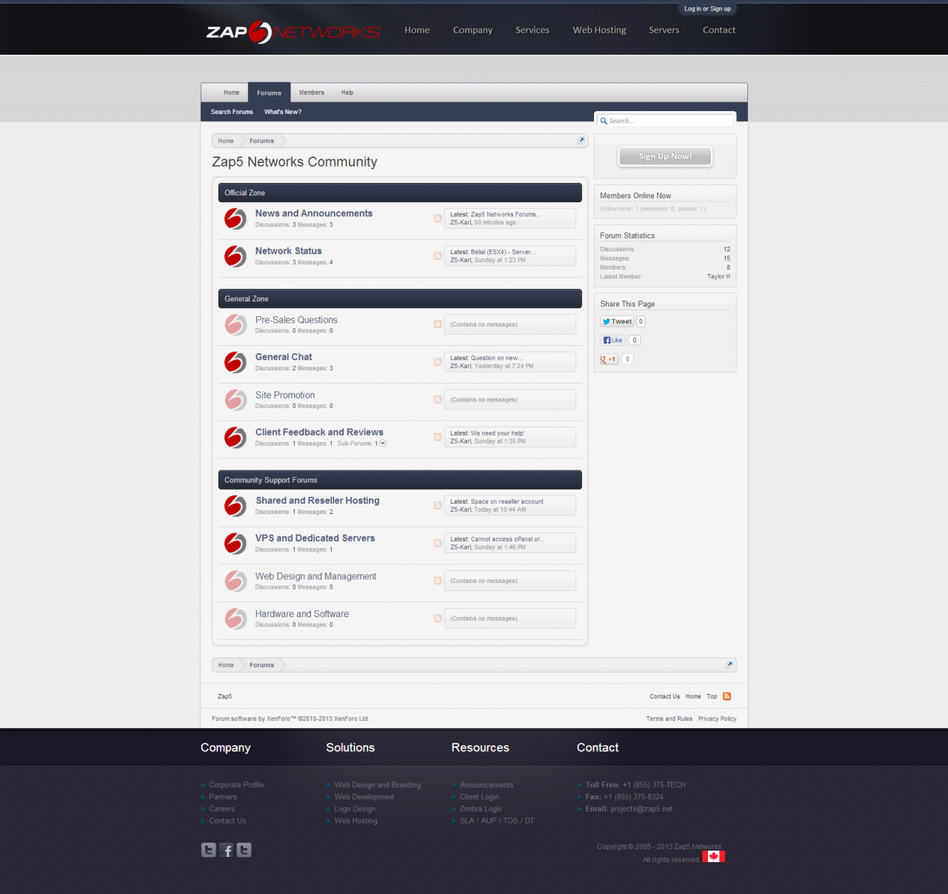Image resolution: width=948 pixels, height=894 pixels.
Task: Click the Site Promotion forum icon
Action: 236,400
